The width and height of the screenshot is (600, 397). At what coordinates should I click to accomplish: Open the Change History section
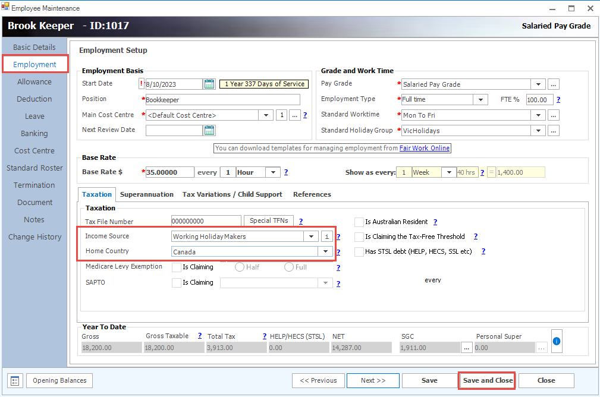click(34, 237)
